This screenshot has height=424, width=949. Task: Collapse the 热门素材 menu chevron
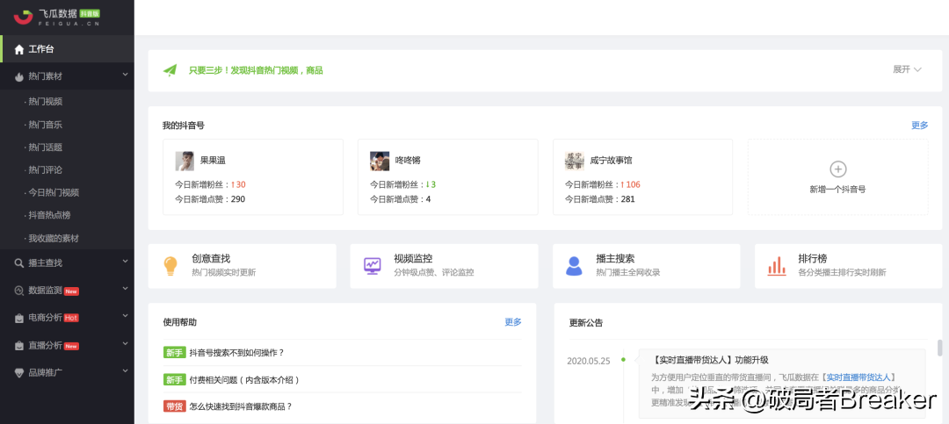pyautogui.click(x=126, y=75)
